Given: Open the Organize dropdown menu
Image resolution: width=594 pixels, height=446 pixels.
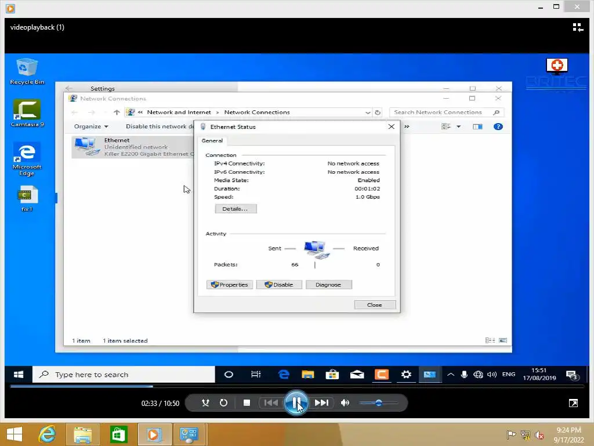Looking at the screenshot, I should pyautogui.click(x=91, y=127).
